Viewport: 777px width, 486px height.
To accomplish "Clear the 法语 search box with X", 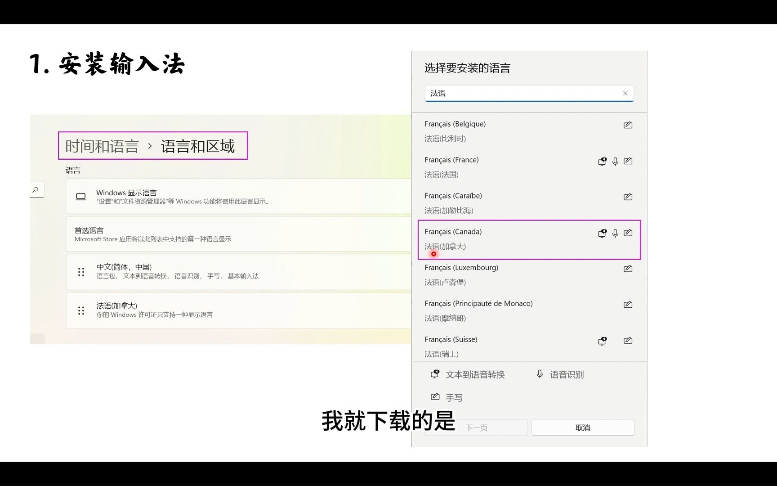I will coord(625,93).
